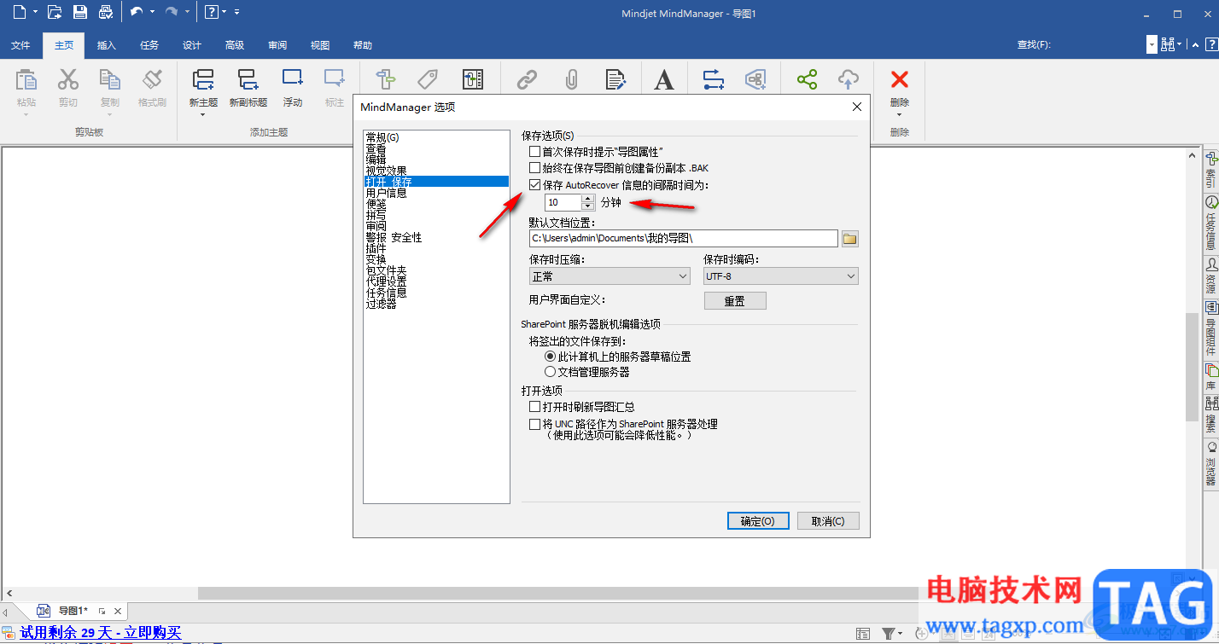
Task: Open the Find field dropdown arrow
Action: pos(1152,45)
